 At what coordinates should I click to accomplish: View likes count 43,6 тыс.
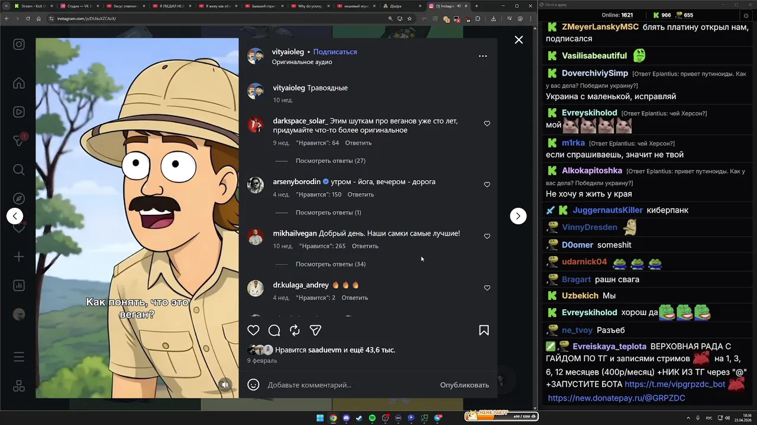tap(373, 350)
